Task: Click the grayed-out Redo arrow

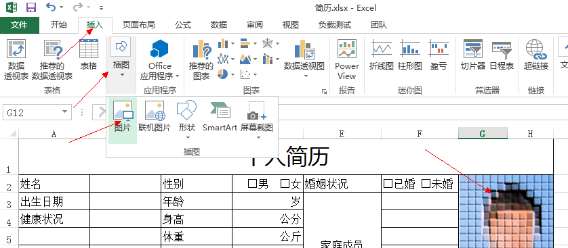Action: [x=77, y=7]
